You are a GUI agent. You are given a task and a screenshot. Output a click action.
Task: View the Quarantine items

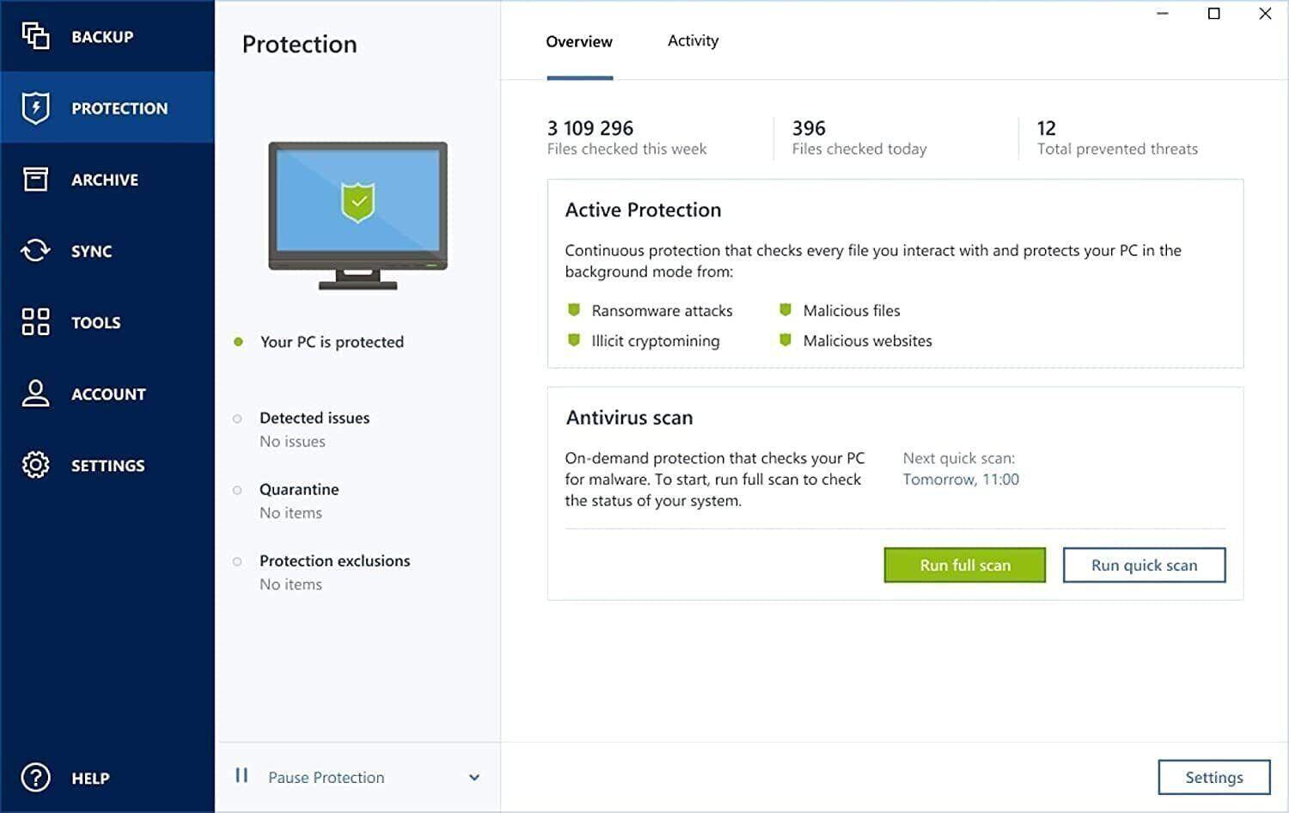299,489
